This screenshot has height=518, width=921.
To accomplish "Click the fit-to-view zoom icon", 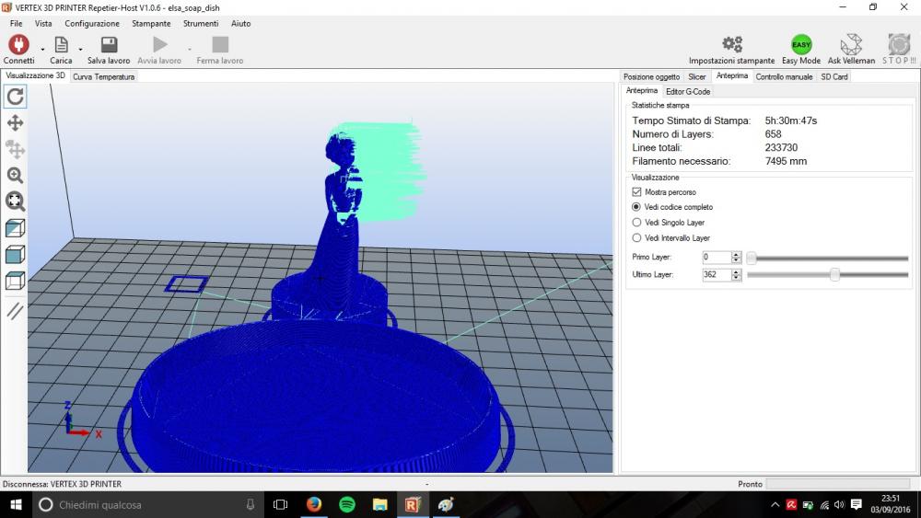I will click(16, 201).
